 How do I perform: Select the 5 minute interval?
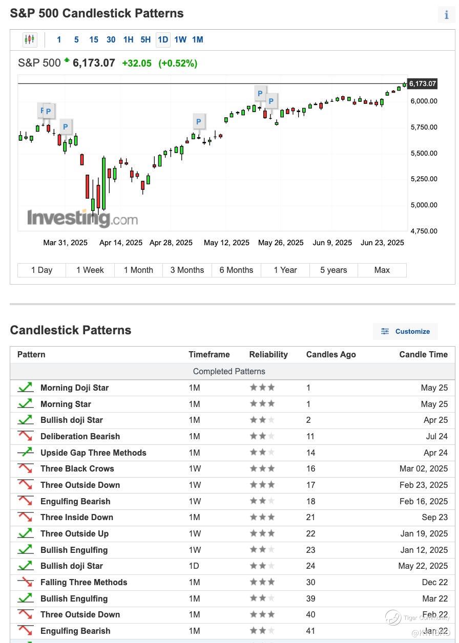pyautogui.click(x=76, y=39)
